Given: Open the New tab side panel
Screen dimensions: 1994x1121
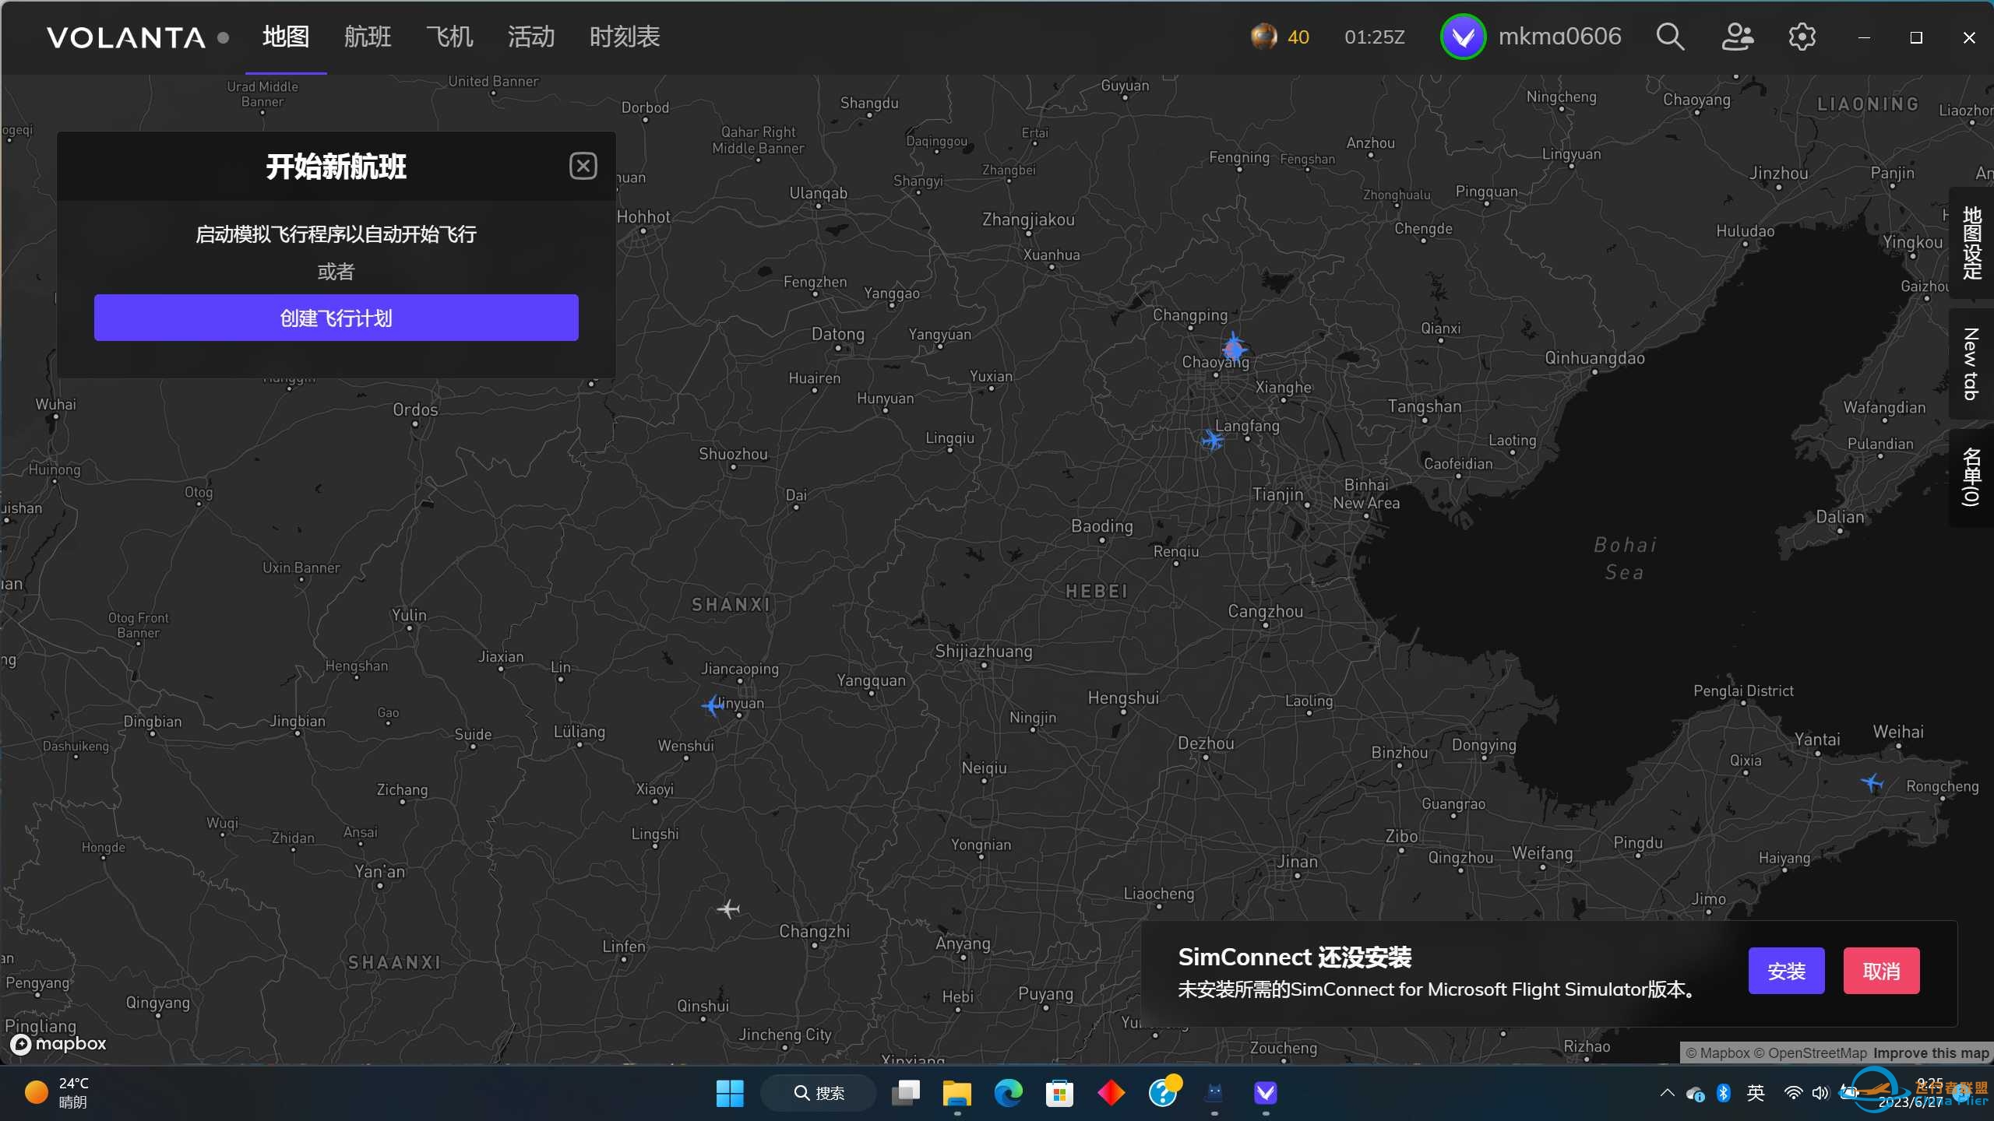Looking at the screenshot, I should pyautogui.click(x=1971, y=364).
